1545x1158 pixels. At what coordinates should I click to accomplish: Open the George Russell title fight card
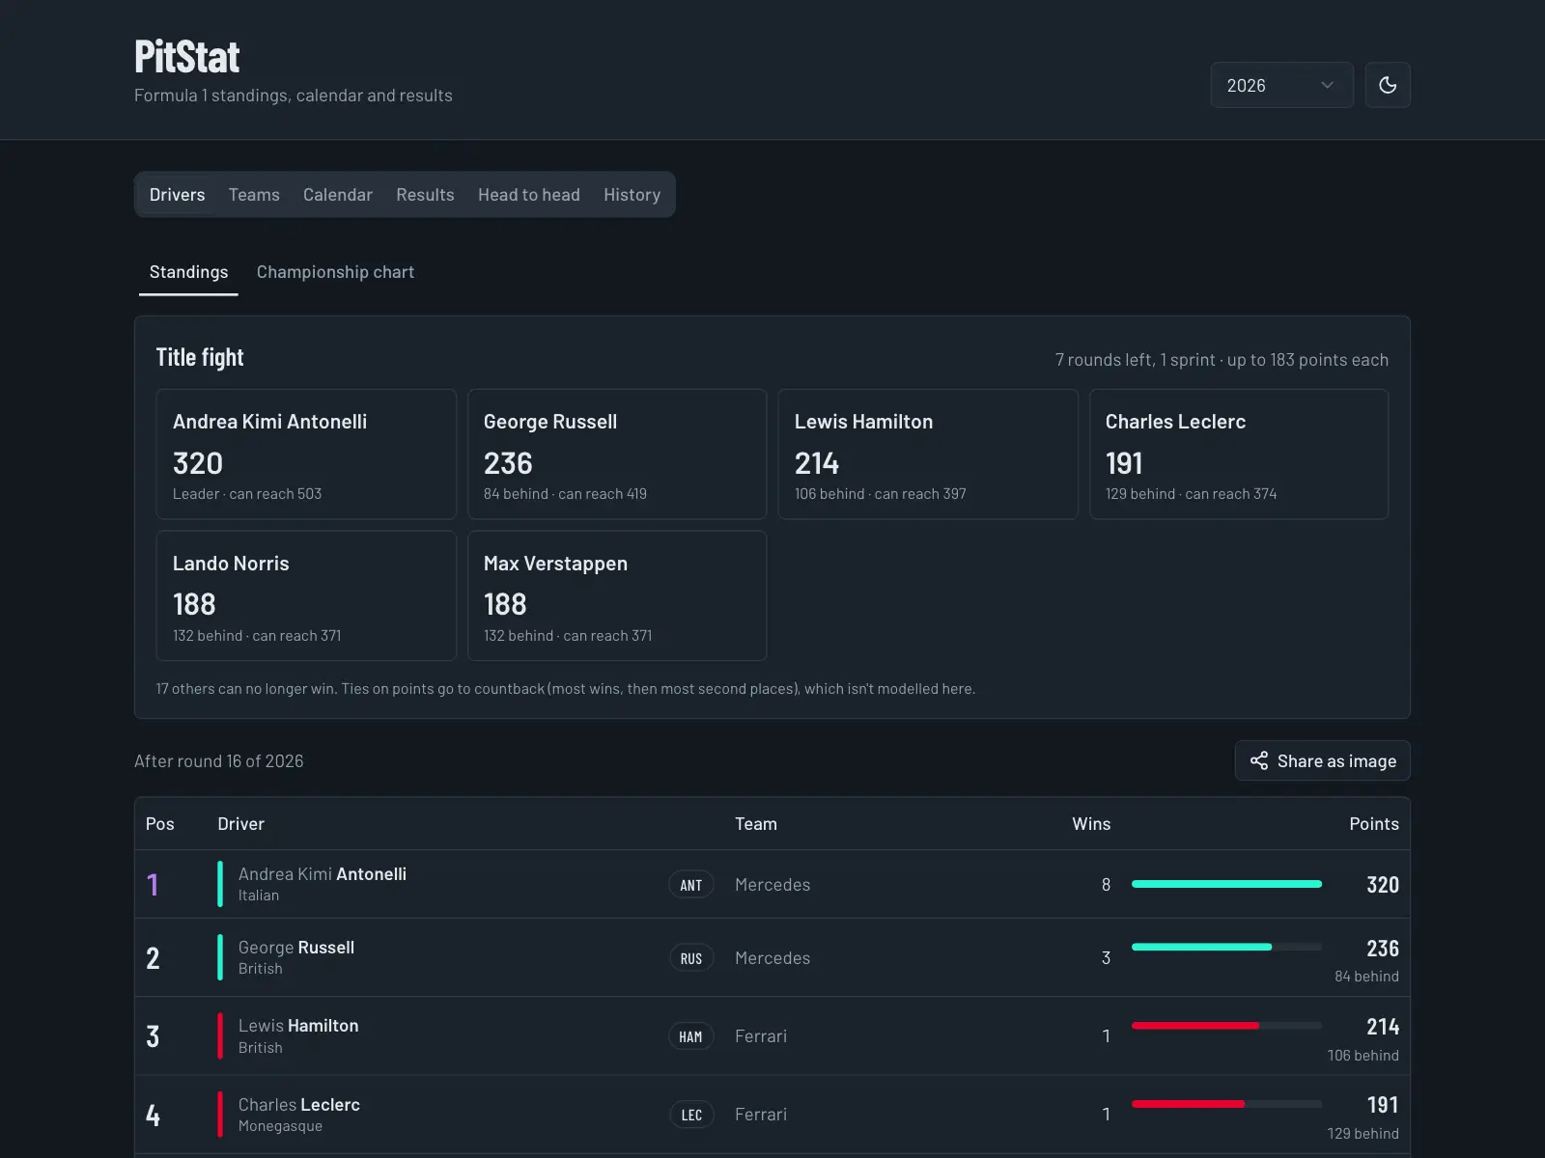pyautogui.click(x=617, y=455)
